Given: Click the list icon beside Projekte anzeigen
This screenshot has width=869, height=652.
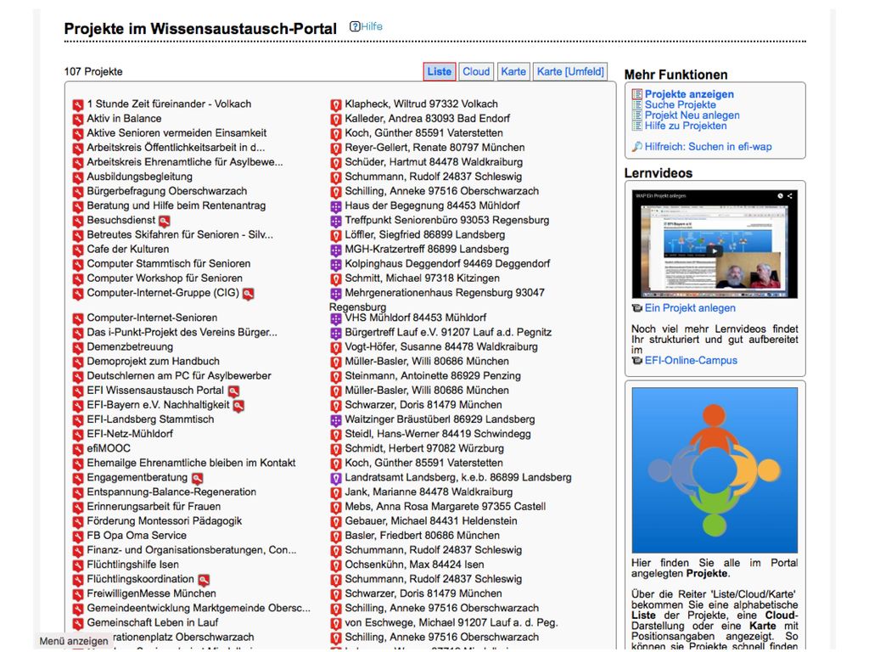Looking at the screenshot, I should point(636,94).
